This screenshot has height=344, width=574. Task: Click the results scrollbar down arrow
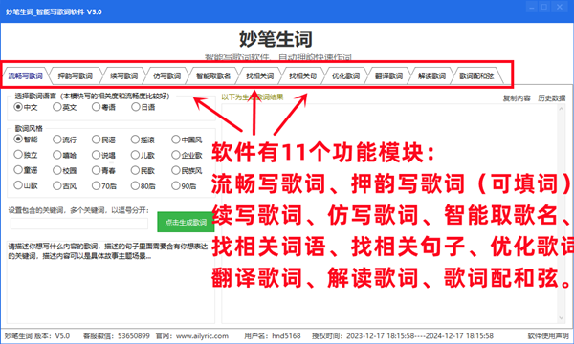tap(562, 318)
